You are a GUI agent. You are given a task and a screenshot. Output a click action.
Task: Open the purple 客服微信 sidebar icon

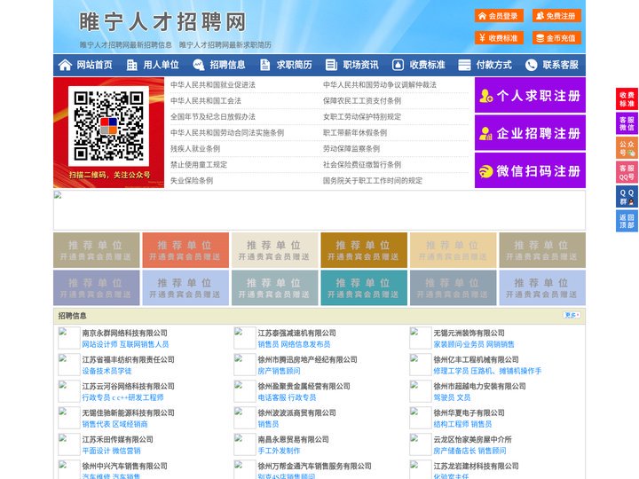627,123
